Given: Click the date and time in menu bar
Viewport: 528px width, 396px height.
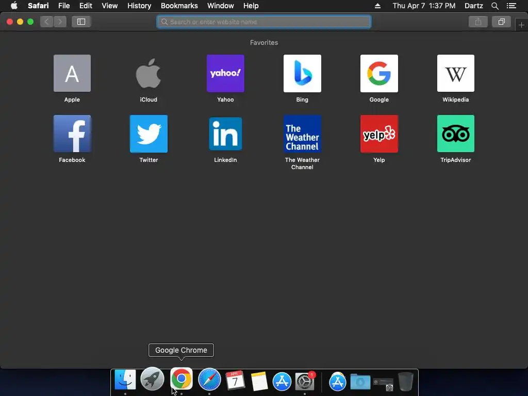Looking at the screenshot, I should pyautogui.click(x=424, y=6).
